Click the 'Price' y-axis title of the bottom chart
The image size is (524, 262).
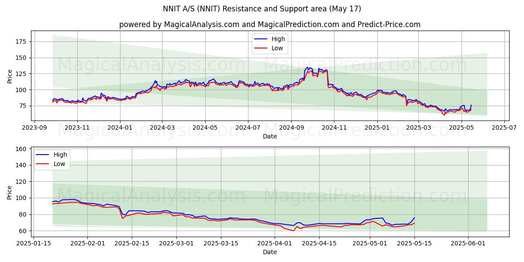[x=10, y=192]
